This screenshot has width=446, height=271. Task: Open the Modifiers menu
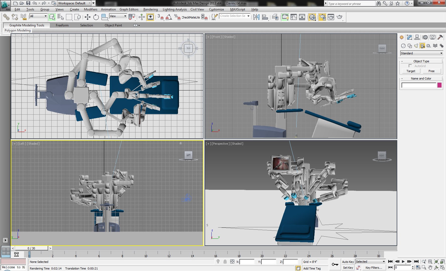click(x=91, y=9)
